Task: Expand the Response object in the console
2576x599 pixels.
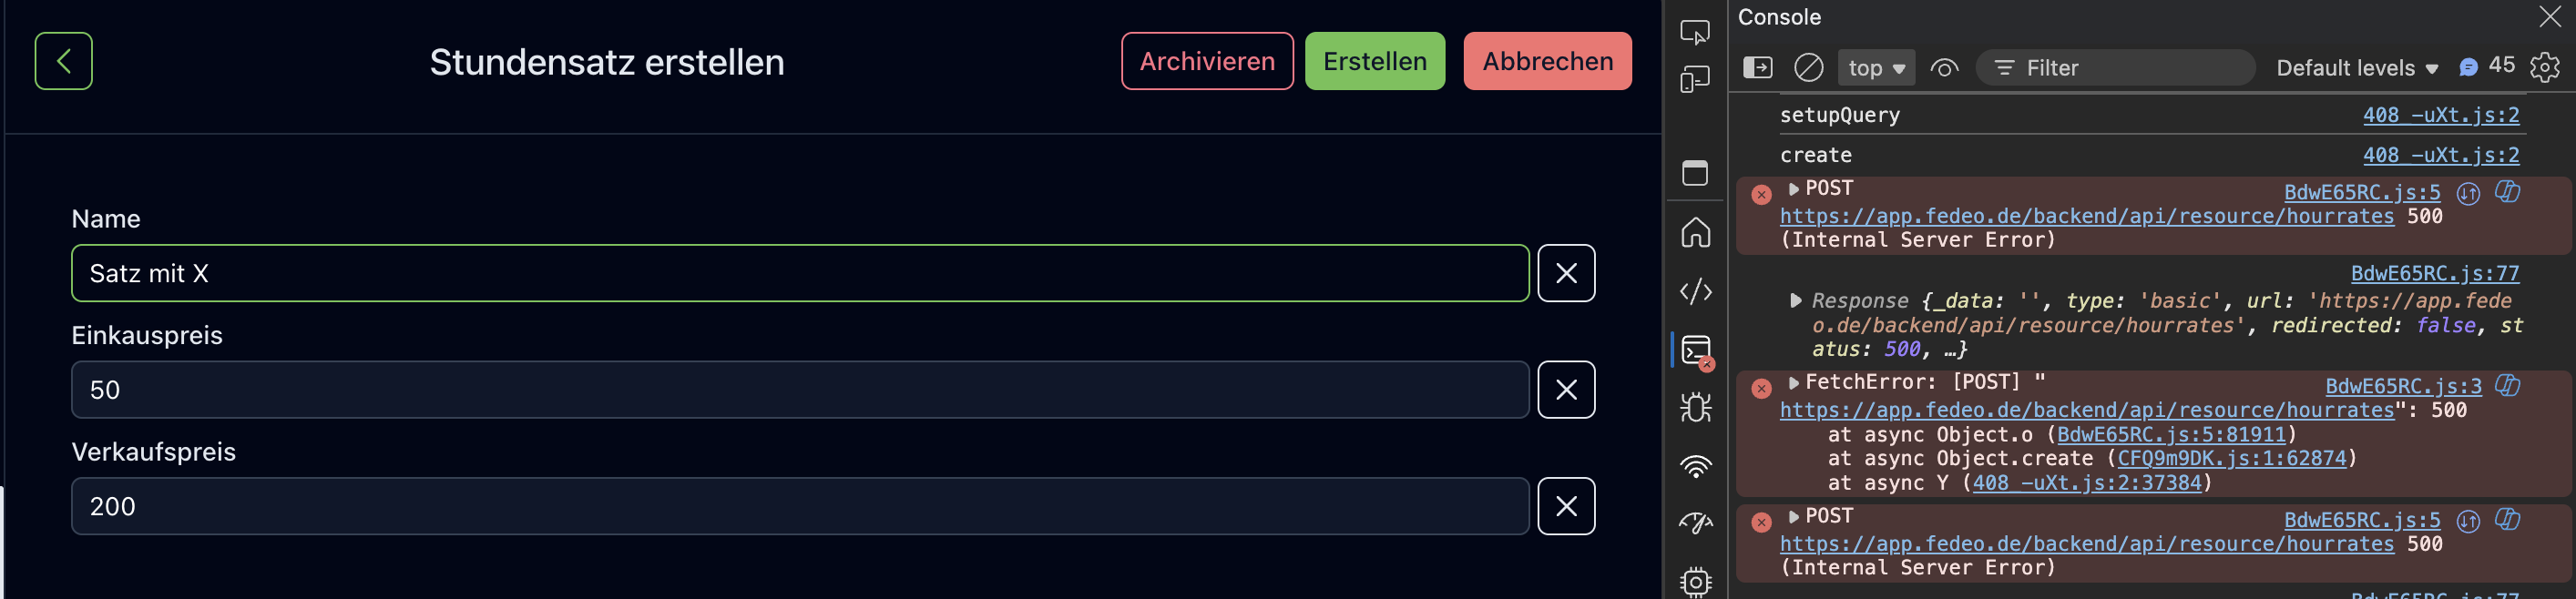Action: coord(1795,300)
